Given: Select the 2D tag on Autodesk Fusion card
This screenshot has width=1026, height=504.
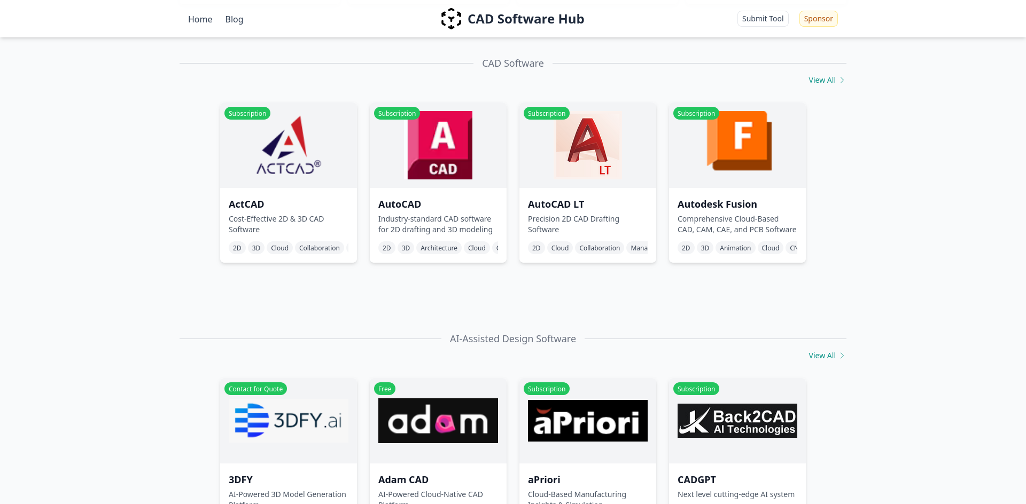Looking at the screenshot, I should pyautogui.click(x=686, y=248).
